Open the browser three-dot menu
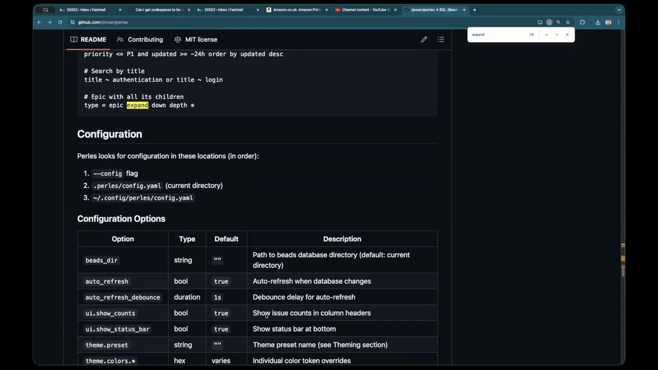Image resolution: width=658 pixels, height=370 pixels. coord(618,22)
